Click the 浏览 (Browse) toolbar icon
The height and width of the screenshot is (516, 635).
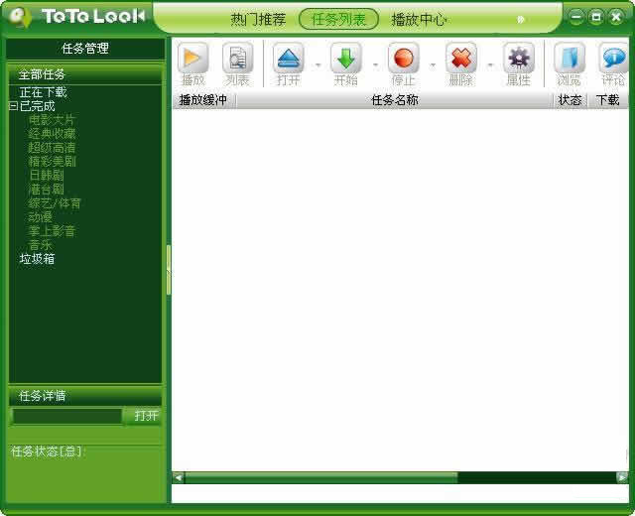(569, 59)
